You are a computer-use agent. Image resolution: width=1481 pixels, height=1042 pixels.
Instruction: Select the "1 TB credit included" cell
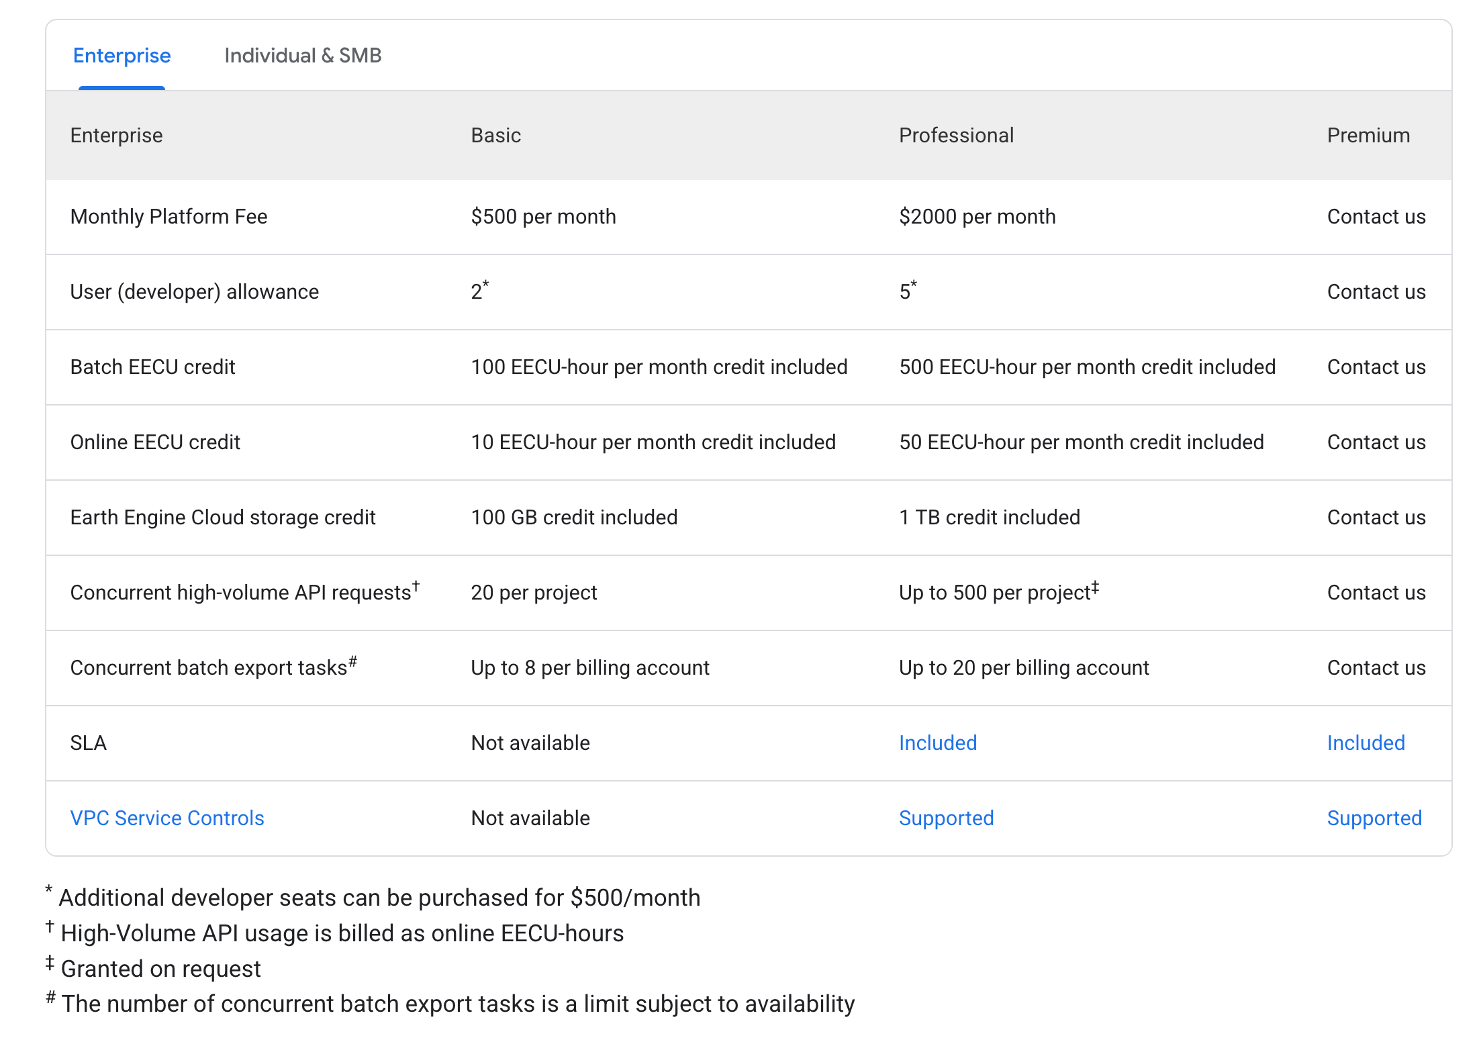(990, 517)
